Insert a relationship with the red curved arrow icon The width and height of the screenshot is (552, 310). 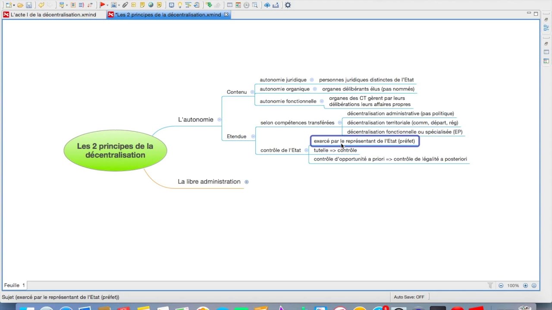(90, 5)
